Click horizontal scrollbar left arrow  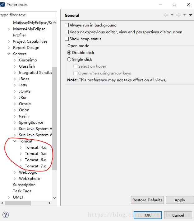2,203
